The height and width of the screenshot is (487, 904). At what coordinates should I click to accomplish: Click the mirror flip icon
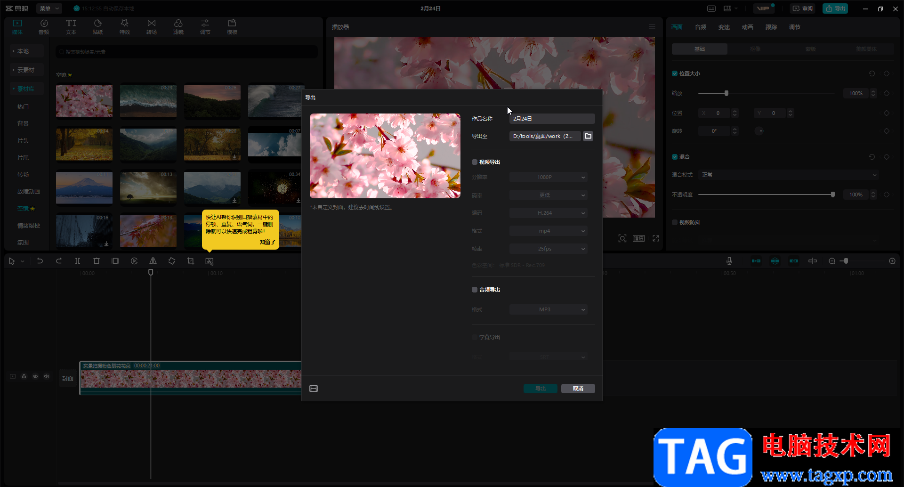[153, 261]
